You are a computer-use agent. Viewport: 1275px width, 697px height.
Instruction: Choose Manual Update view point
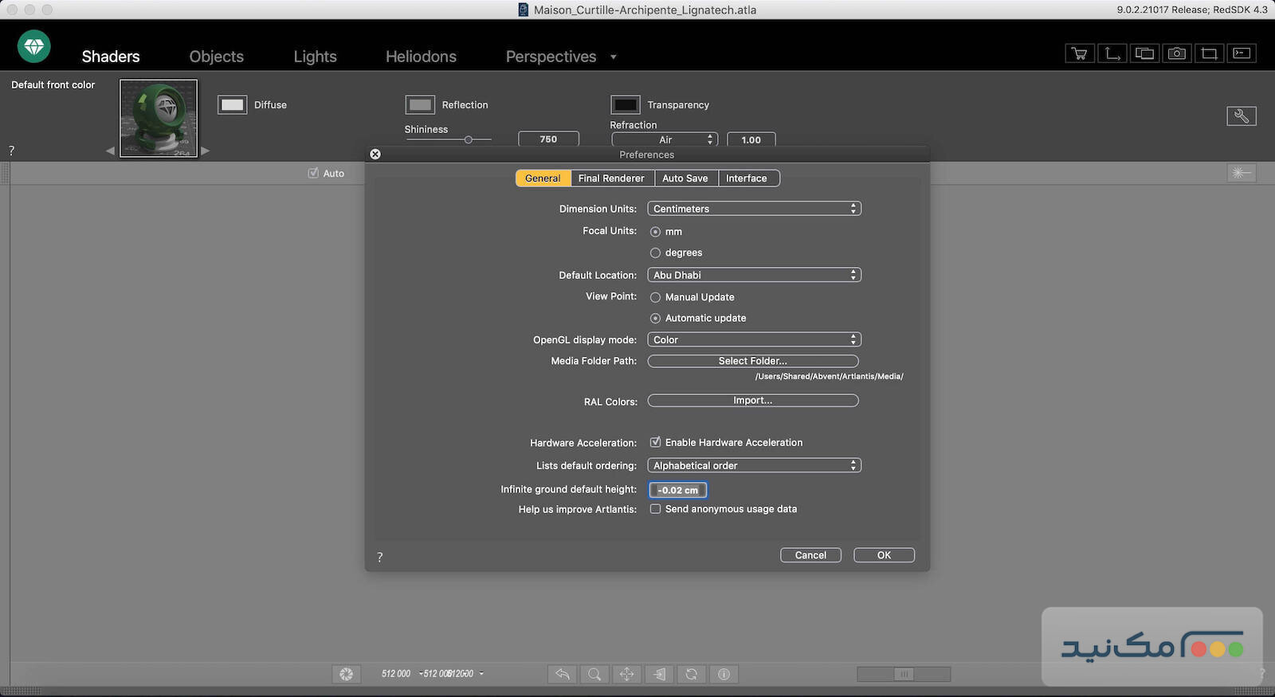coord(655,297)
